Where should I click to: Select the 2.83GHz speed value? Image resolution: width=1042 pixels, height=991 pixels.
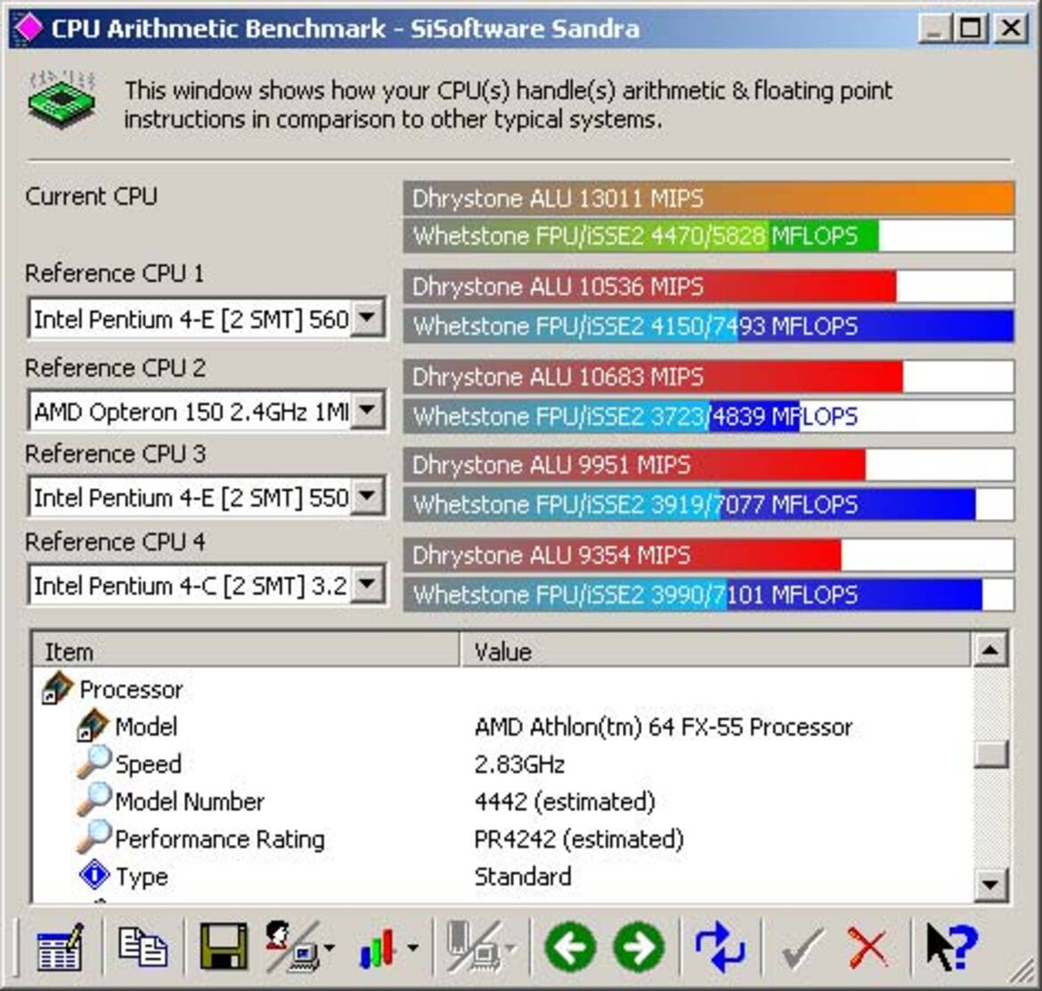(520, 764)
